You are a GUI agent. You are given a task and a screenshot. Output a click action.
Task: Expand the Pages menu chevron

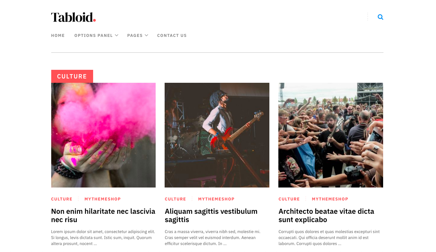146,35
